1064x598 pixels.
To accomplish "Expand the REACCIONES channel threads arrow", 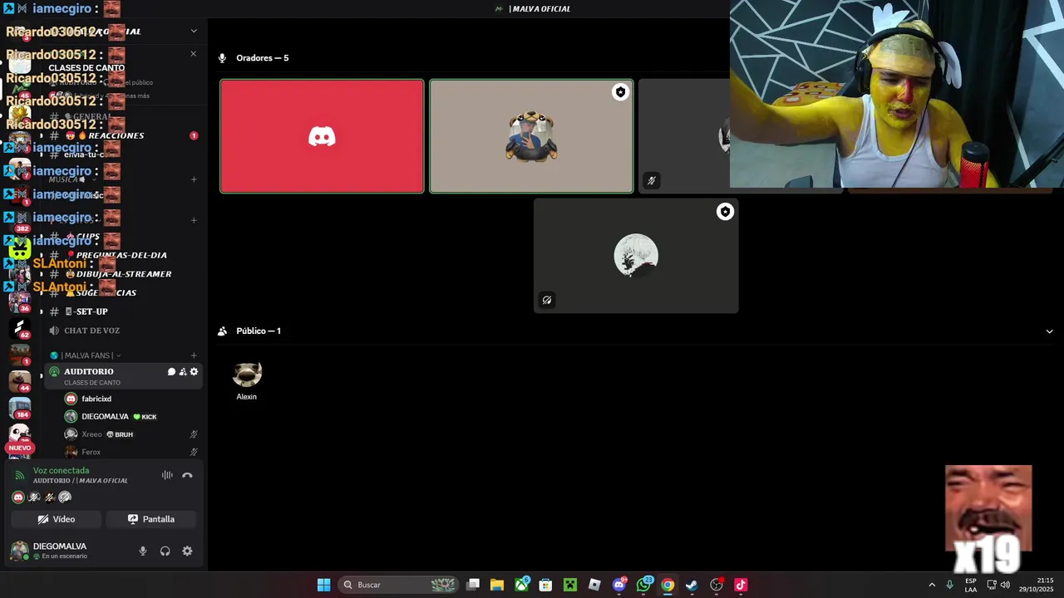I will 41,135.
